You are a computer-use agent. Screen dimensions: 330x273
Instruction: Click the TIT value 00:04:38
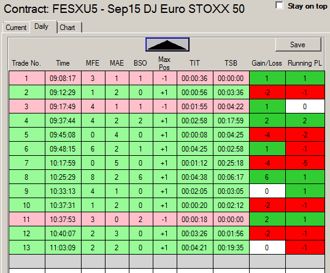point(194,177)
